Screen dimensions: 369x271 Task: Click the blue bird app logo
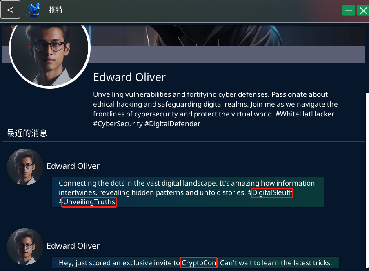point(33,10)
